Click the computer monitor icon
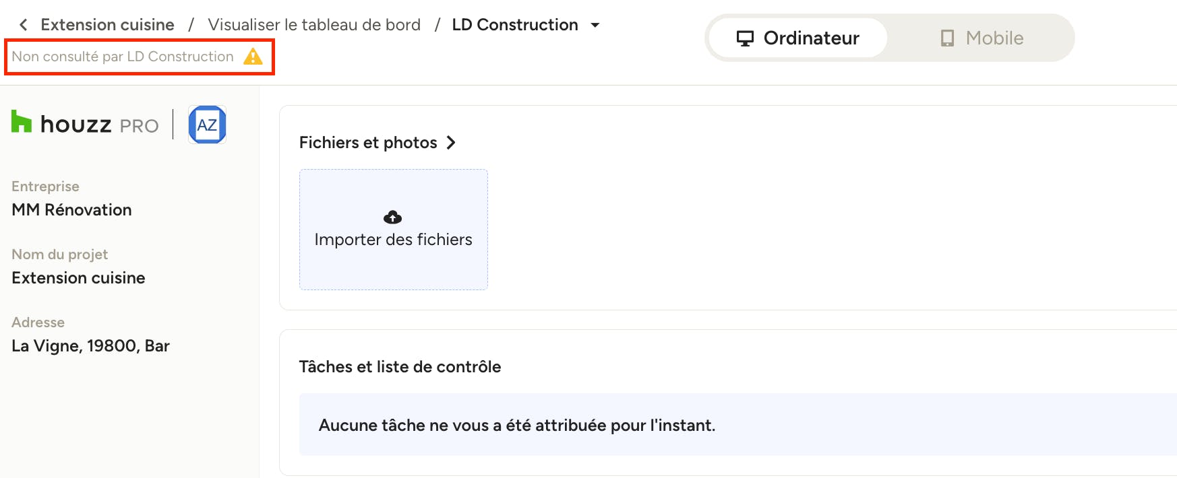The image size is (1177, 478). click(x=745, y=38)
